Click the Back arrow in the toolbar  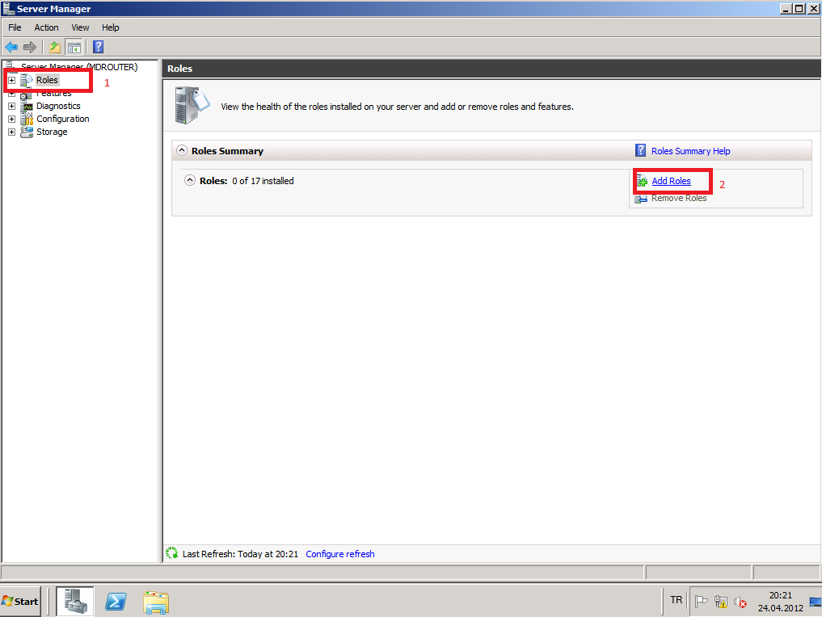pyautogui.click(x=11, y=47)
